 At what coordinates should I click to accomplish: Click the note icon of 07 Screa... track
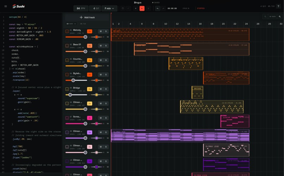tap(67, 118)
